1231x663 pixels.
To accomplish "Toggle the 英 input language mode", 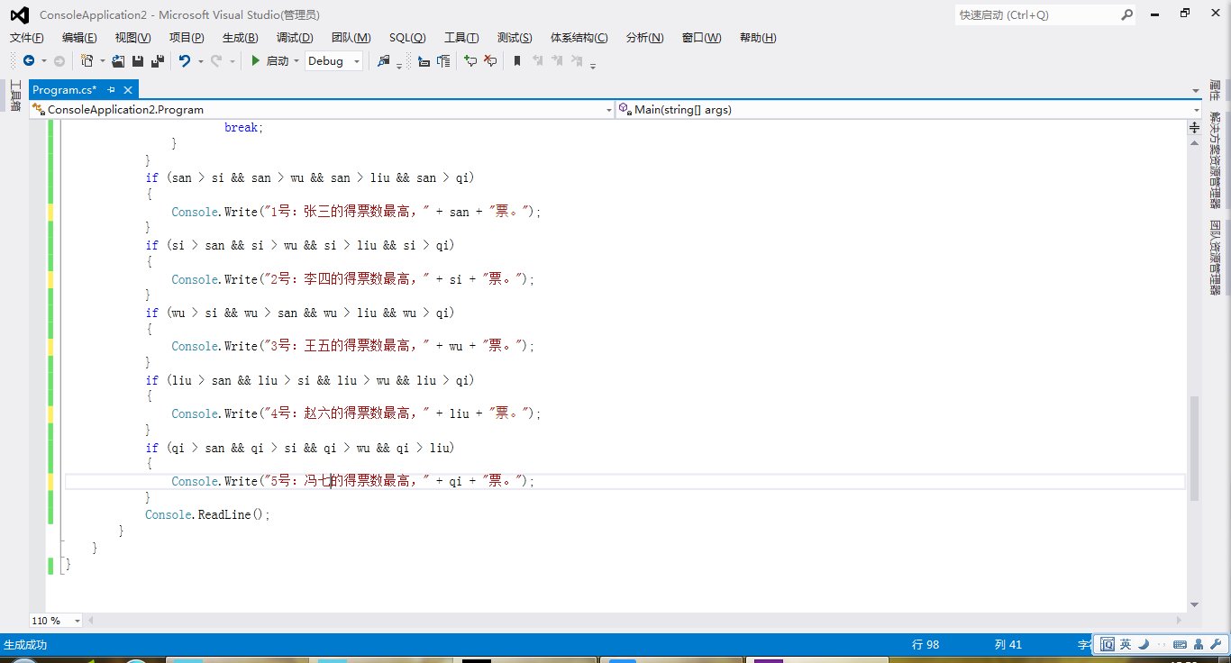I will tap(1125, 644).
